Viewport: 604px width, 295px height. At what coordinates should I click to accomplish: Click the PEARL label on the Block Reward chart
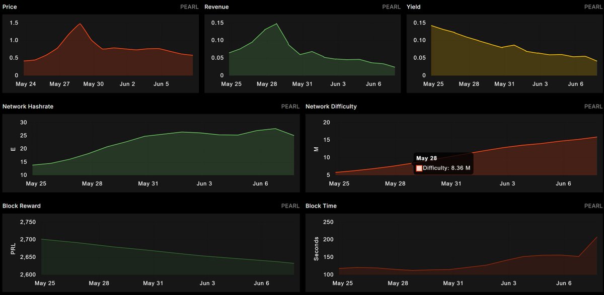pos(290,206)
